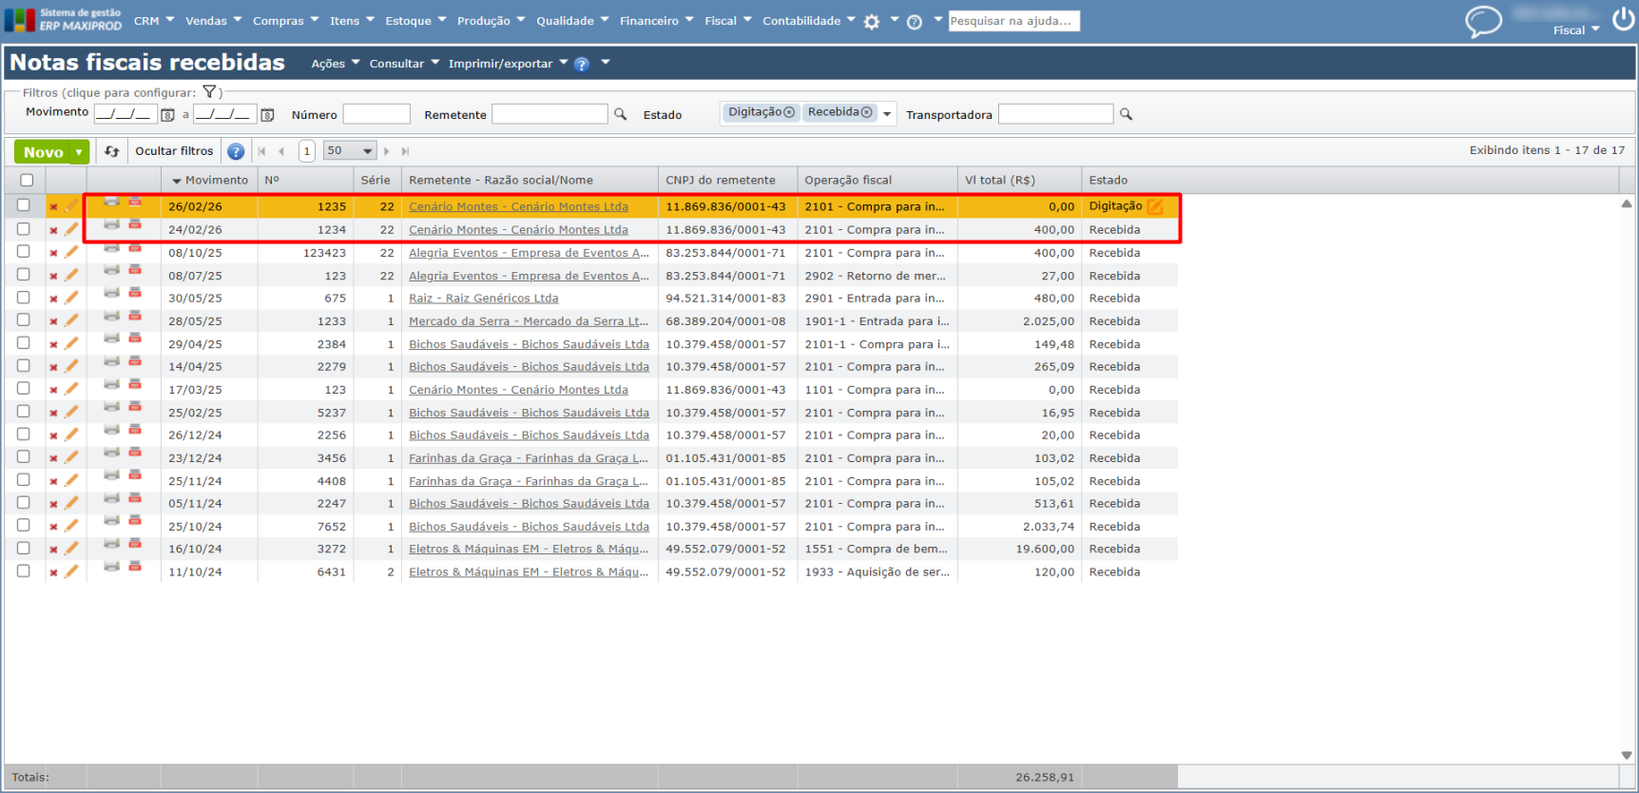Open Raiz - Raiz Genéricos Ltda link

pyautogui.click(x=483, y=299)
